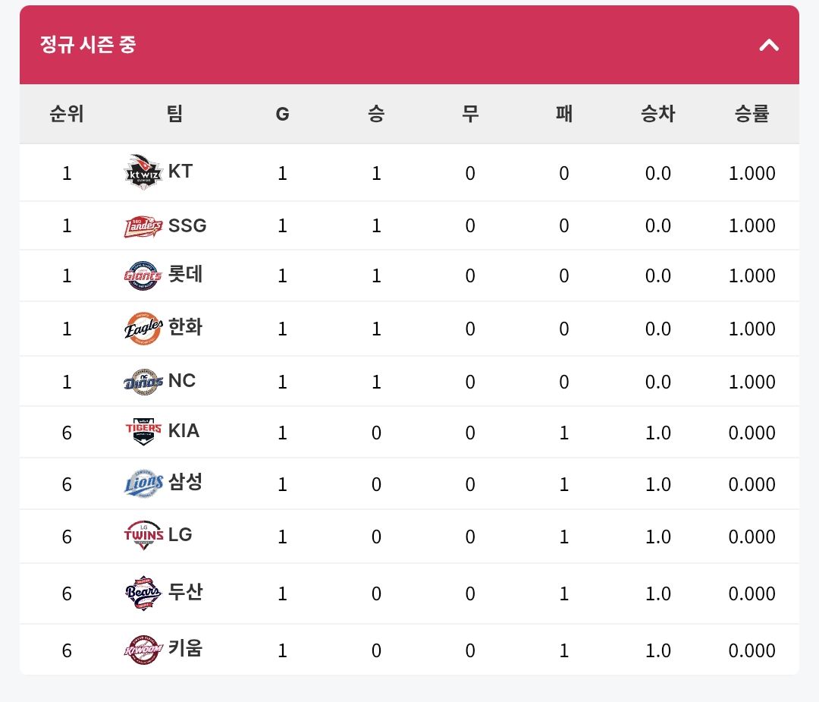This screenshot has height=702, width=819.
Task: Click the Lotte Giants team logo
Action: coord(143,275)
